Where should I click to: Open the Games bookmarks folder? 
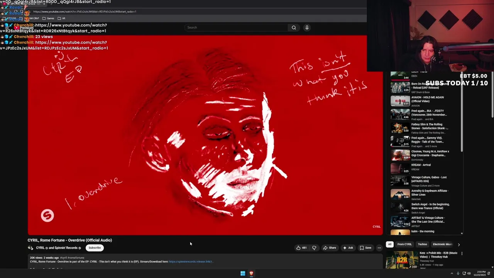pyautogui.click(x=48, y=18)
